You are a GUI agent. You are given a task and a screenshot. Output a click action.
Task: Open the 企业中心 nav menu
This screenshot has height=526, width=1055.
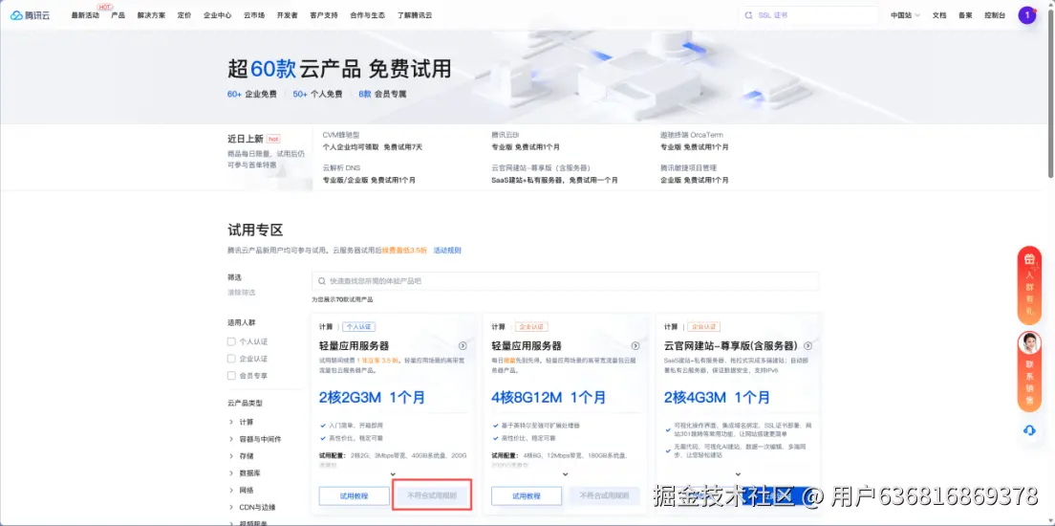(217, 14)
